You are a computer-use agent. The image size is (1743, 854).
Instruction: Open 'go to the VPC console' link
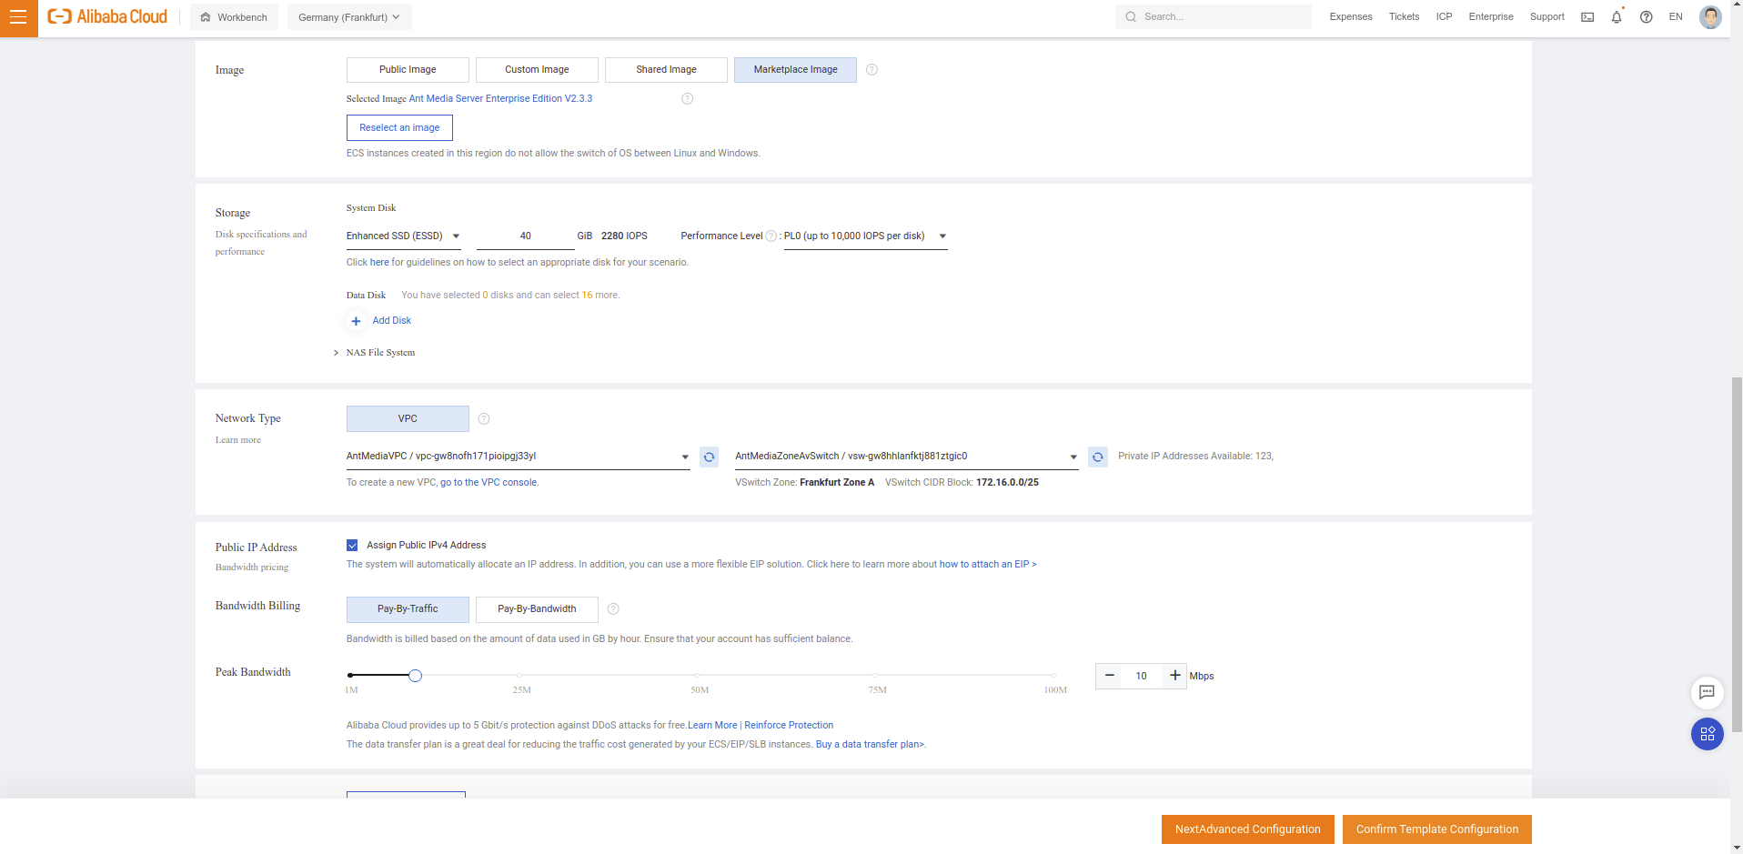489,482
